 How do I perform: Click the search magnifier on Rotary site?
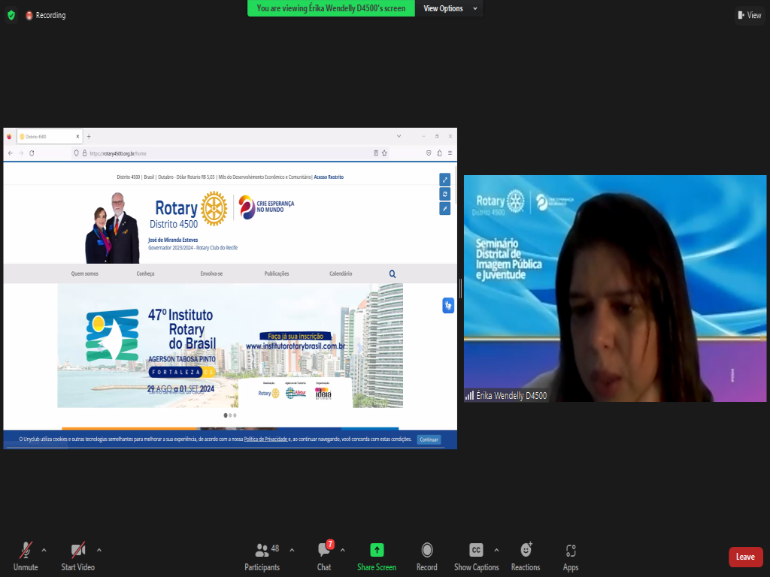(393, 274)
